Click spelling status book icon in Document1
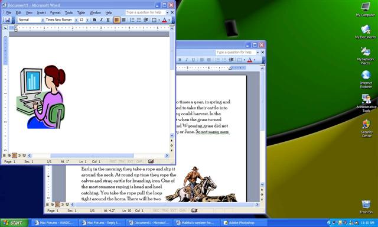 (151, 161)
